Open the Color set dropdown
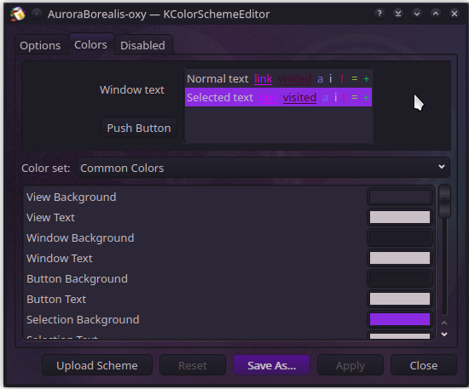The height and width of the screenshot is (389, 469). 263,168
